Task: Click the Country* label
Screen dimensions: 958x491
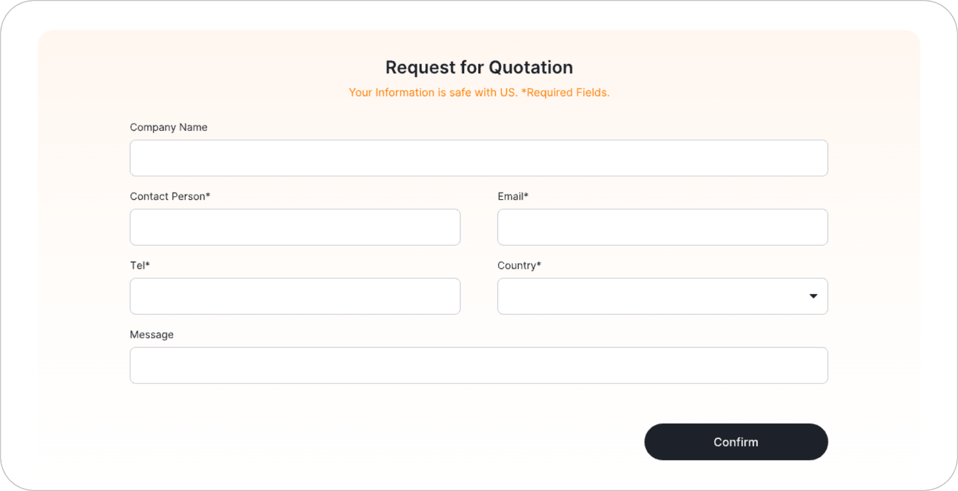Action: [x=519, y=265]
